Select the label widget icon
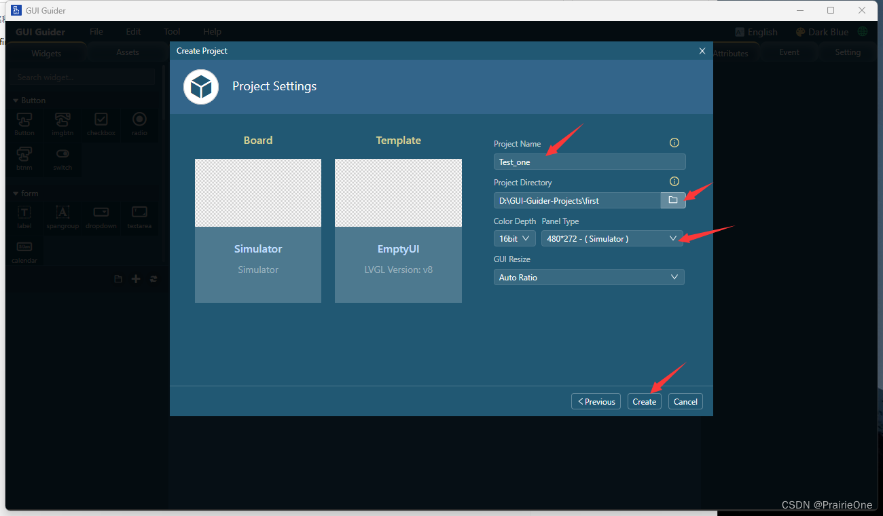The height and width of the screenshot is (516, 883). click(24, 213)
